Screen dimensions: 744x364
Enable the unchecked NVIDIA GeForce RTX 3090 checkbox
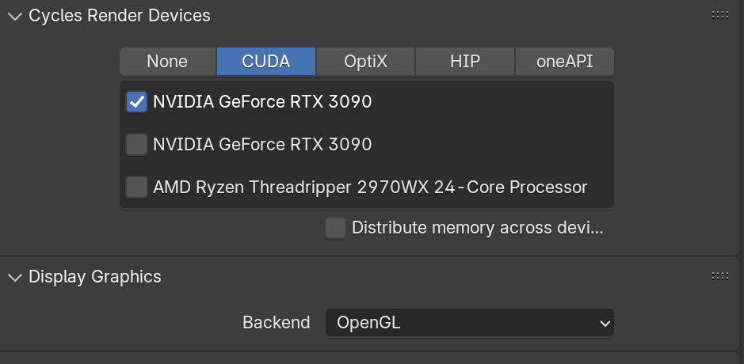tap(137, 145)
